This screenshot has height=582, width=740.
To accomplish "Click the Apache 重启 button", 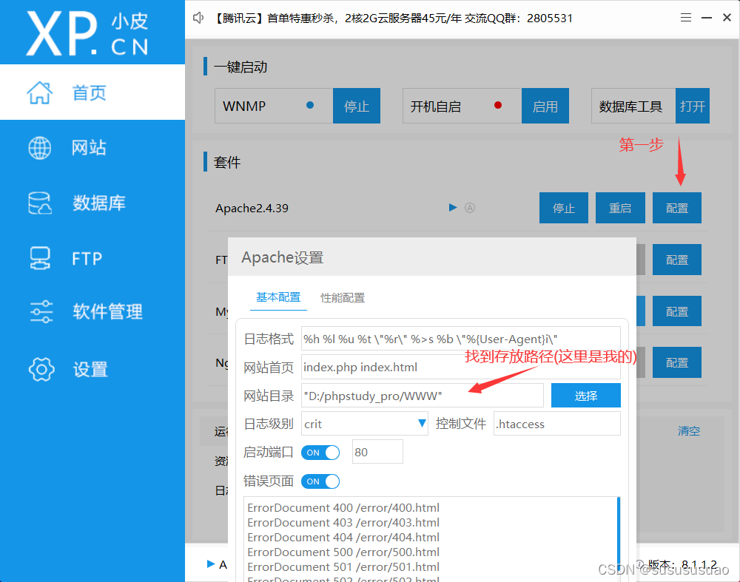I will click(x=620, y=208).
